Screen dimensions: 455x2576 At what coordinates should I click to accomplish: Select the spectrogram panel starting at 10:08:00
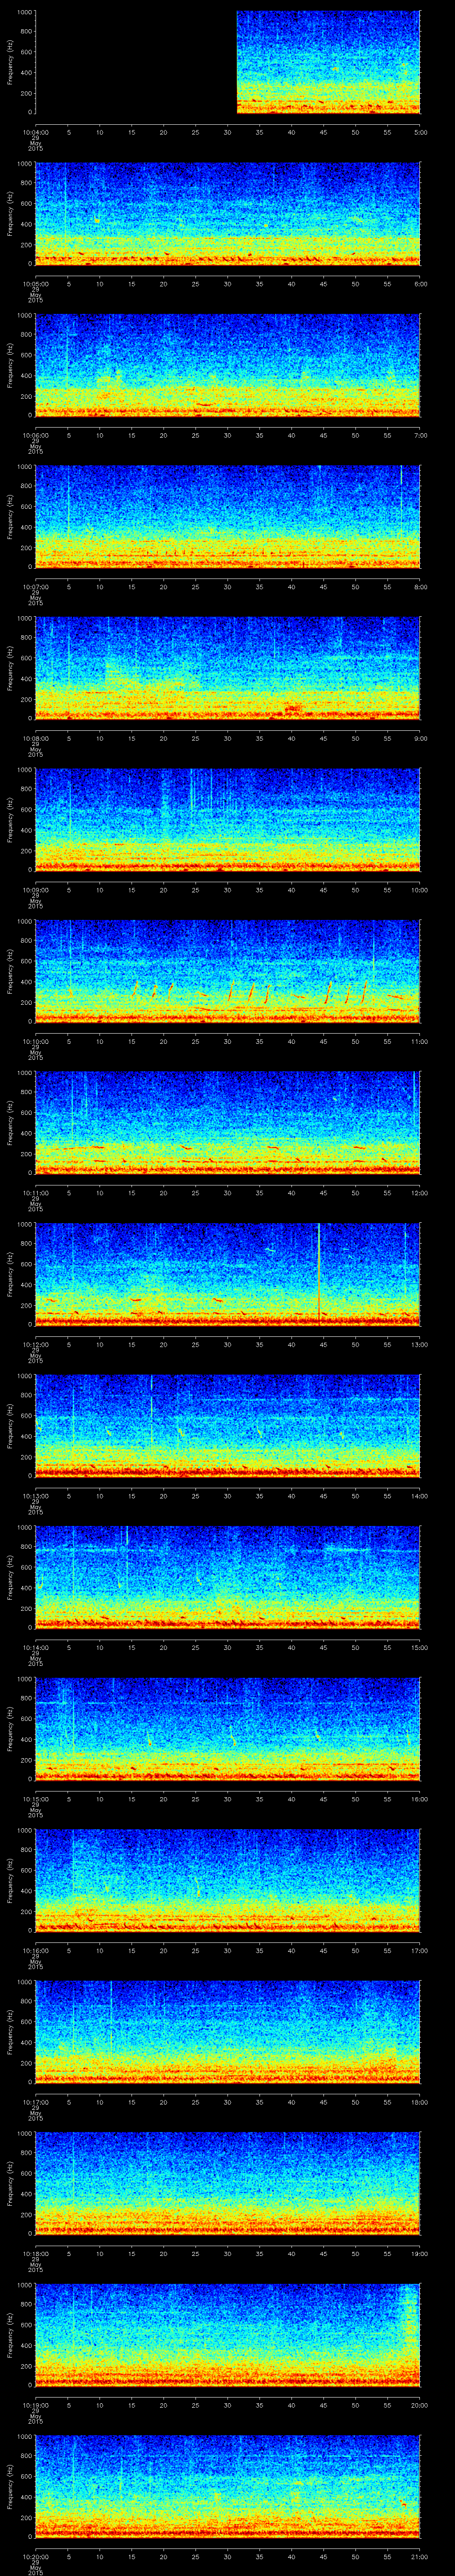coord(228,668)
